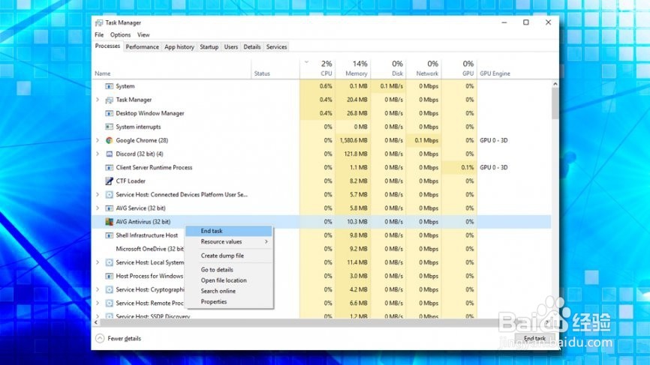Viewport: 650px width, 365px height.
Task: Switch to the App history tab
Action: click(x=179, y=46)
